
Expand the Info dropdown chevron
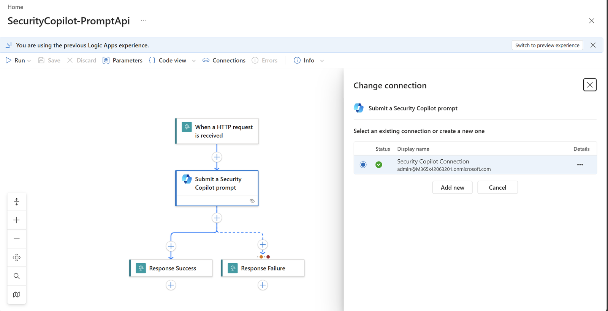click(x=322, y=61)
